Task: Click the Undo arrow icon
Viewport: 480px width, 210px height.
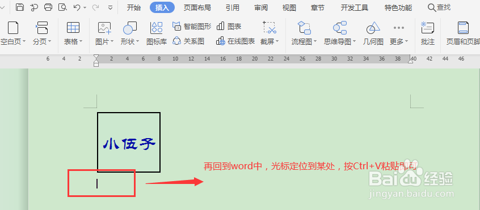Action: (77, 7)
